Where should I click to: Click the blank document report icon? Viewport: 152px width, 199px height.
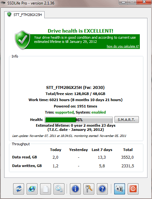(x=46, y=189)
